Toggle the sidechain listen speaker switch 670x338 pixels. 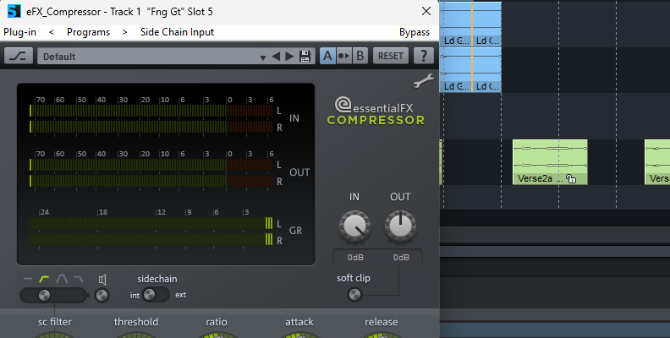point(102,295)
